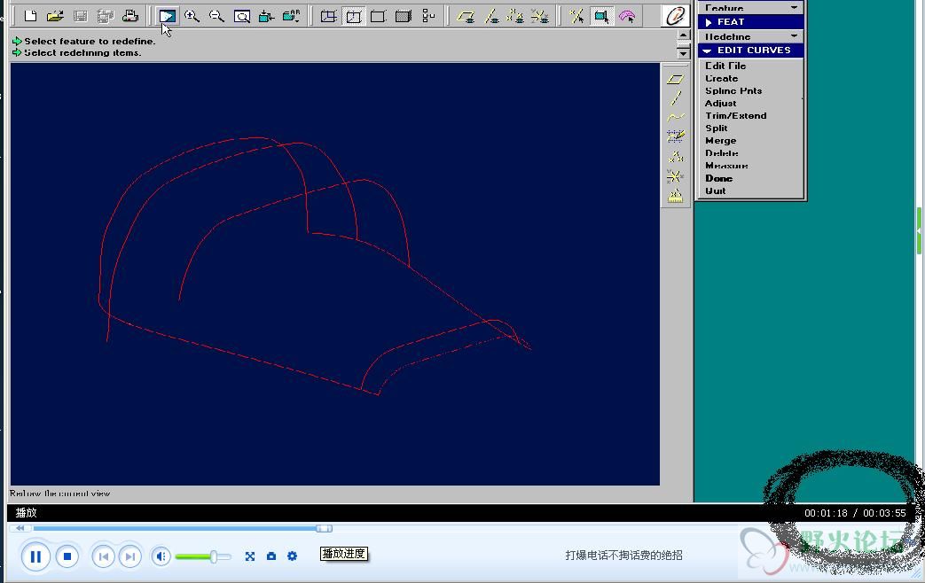925x583 pixels.
Task: Mute the player volume
Action: click(x=161, y=556)
